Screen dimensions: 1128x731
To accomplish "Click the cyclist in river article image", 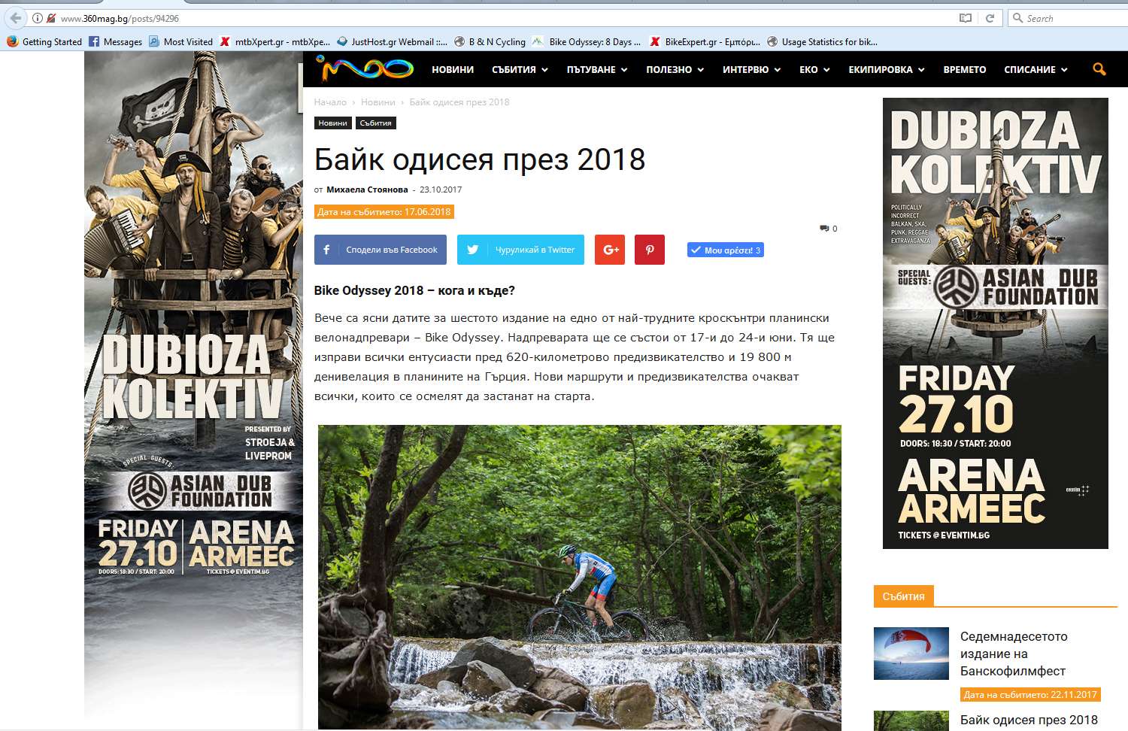I will point(580,577).
